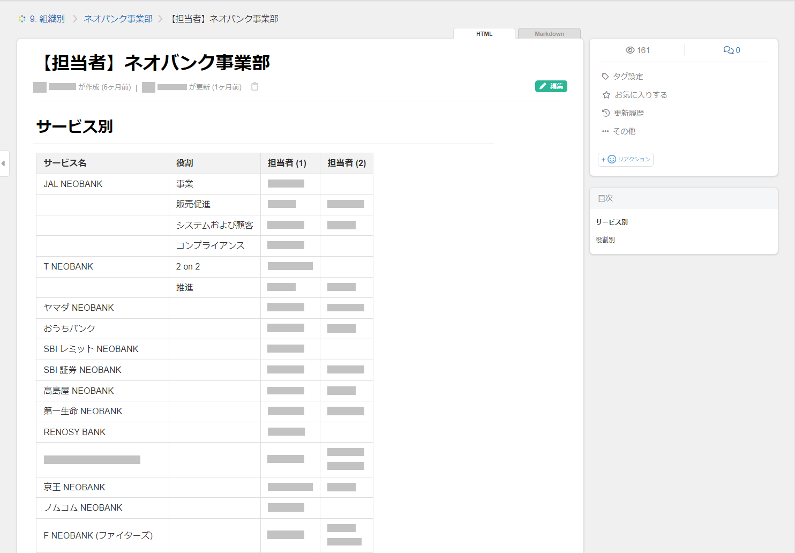
Task: Click the 担当者 (1) column header
Action: (290, 163)
